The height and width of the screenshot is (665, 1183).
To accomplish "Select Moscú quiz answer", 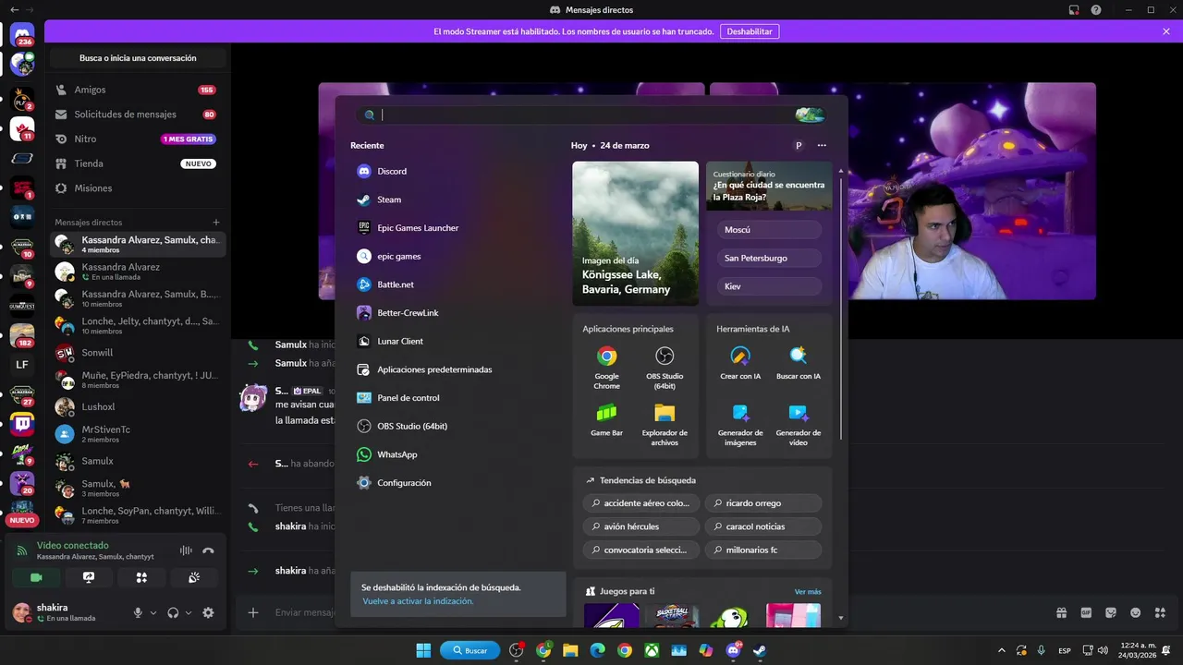I will [769, 229].
